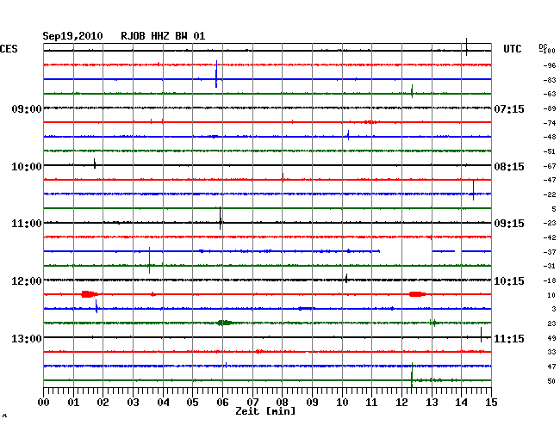Select the DC offset value "-48"
Image resolution: width=560 pixels, height=425 pixels.
pyautogui.click(x=550, y=137)
